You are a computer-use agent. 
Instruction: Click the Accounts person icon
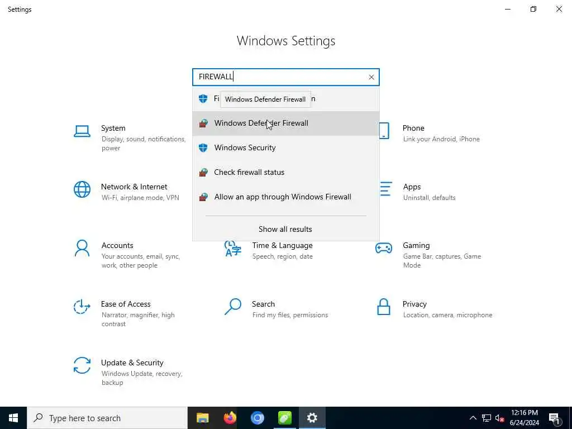point(82,249)
